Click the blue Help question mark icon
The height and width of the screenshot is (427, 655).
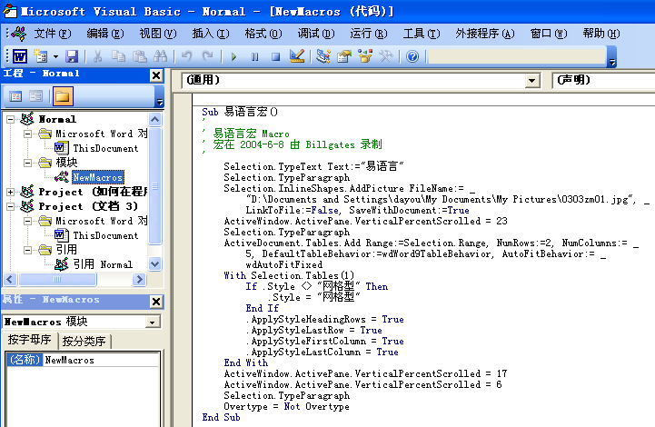click(412, 56)
